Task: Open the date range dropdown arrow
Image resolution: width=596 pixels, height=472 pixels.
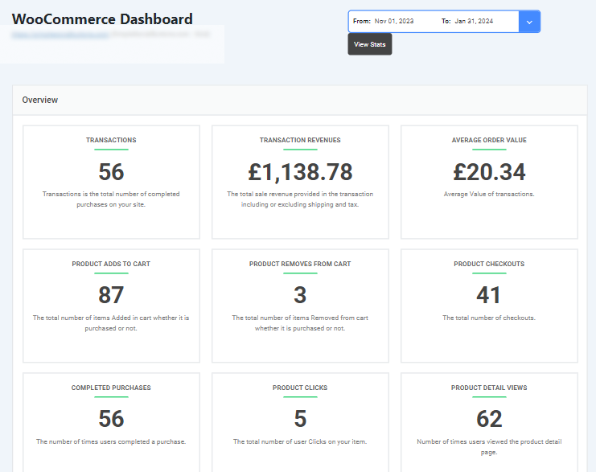Action: [x=529, y=22]
